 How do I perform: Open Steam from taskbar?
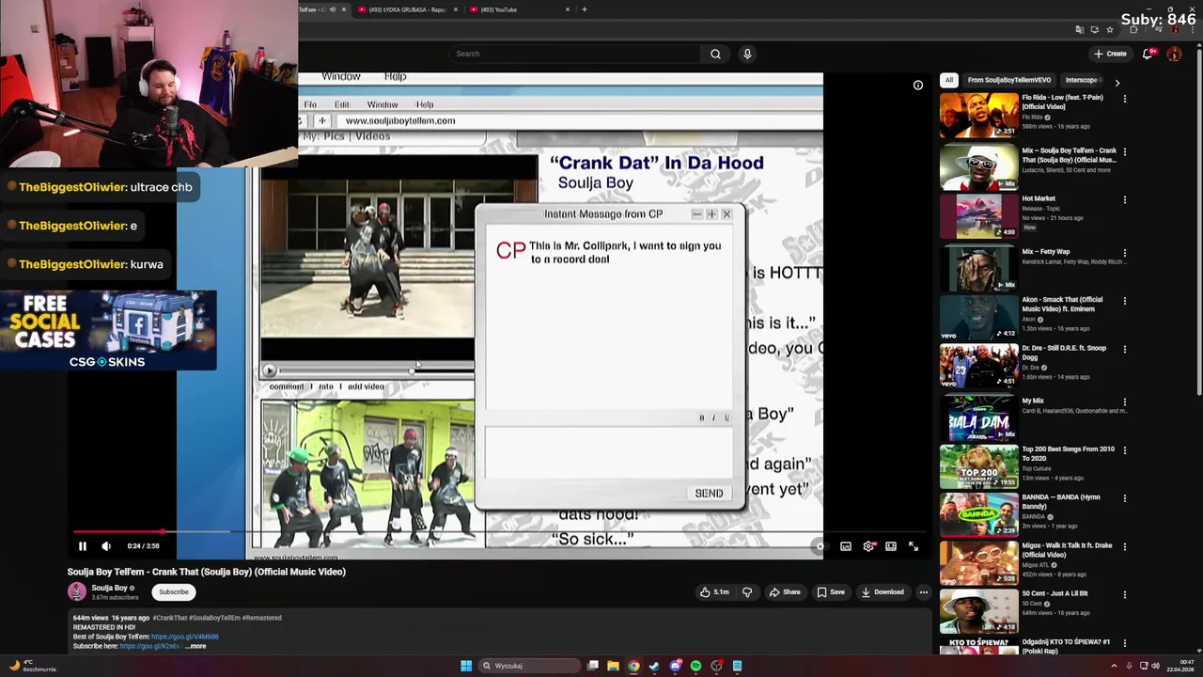pyautogui.click(x=654, y=666)
